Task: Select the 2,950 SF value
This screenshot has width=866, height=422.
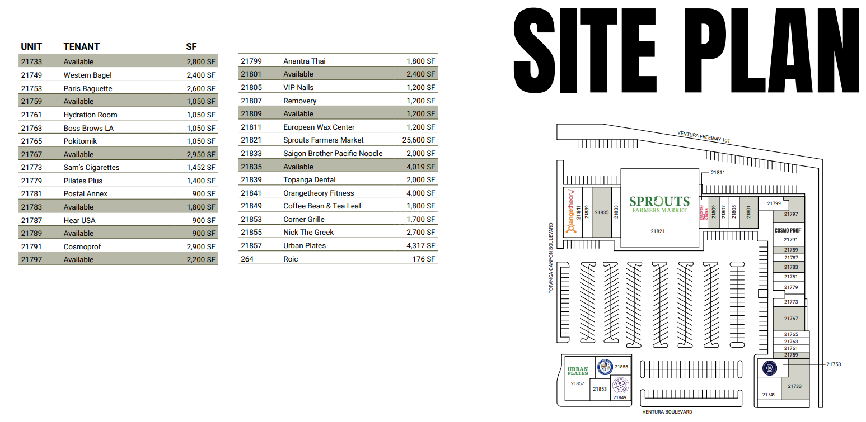Action: (x=201, y=154)
